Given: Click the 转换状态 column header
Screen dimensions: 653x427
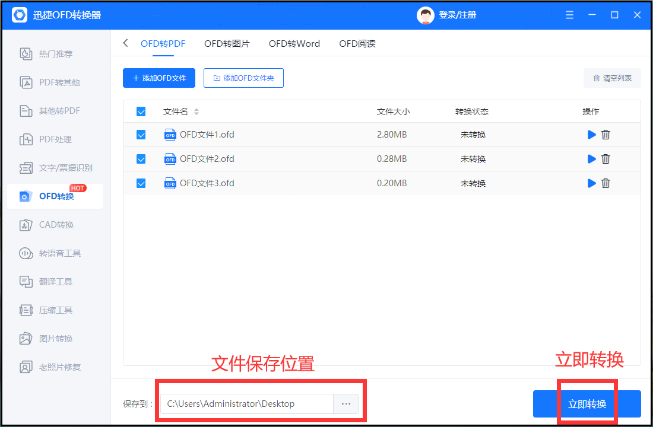Looking at the screenshot, I should tap(472, 111).
